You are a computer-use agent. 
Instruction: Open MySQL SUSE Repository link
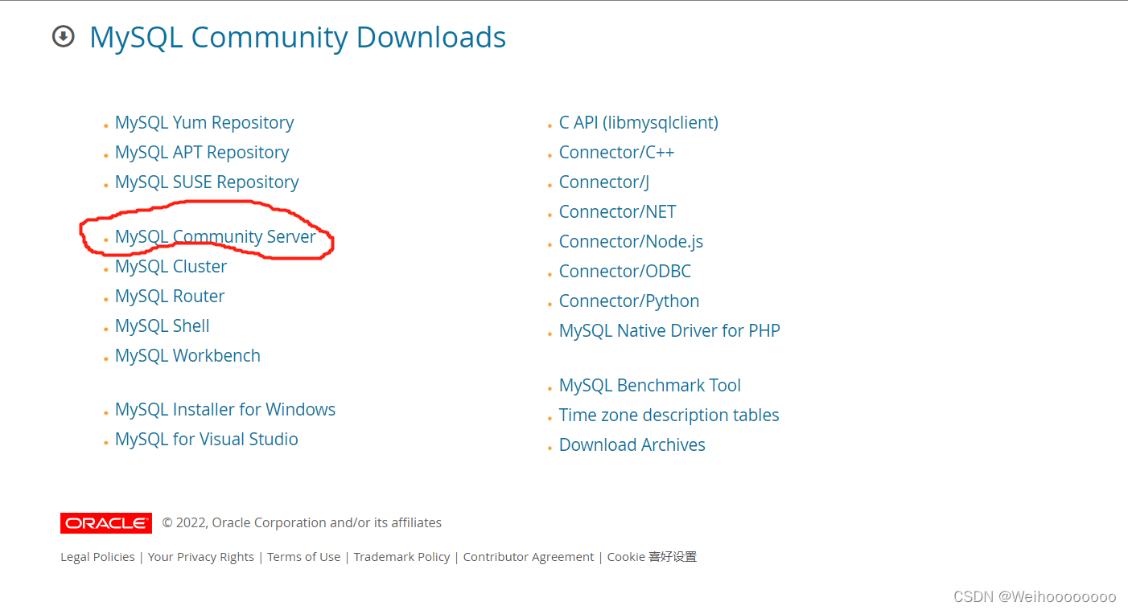tap(207, 182)
